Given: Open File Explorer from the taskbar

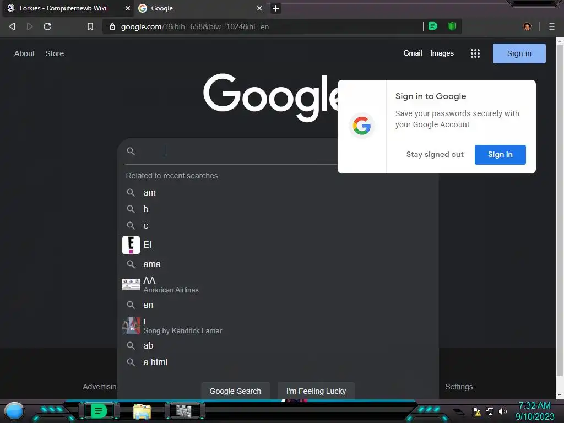Looking at the screenshot, I should tap(142, 411).
